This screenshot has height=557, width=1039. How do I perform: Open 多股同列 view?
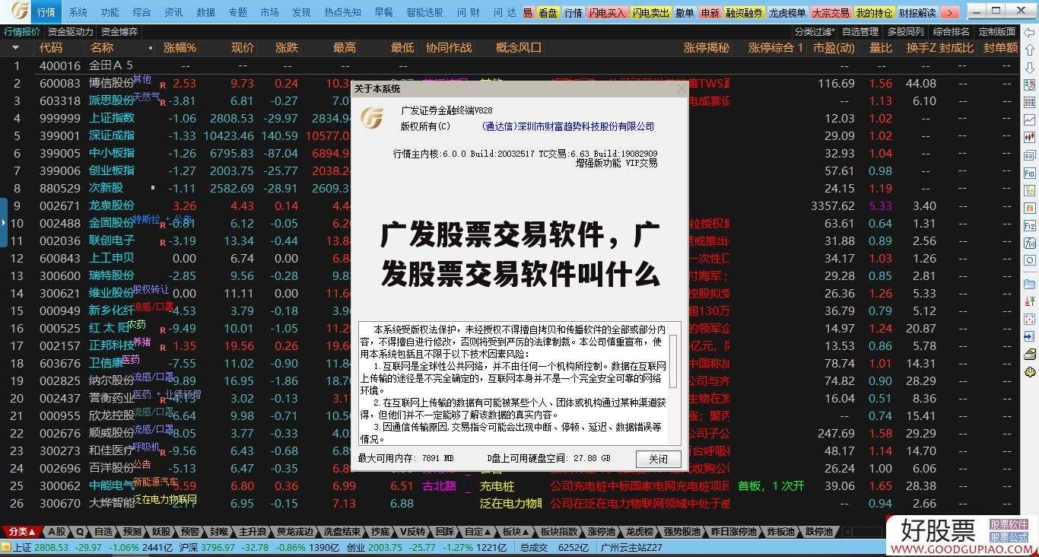(x=905, y=32)
